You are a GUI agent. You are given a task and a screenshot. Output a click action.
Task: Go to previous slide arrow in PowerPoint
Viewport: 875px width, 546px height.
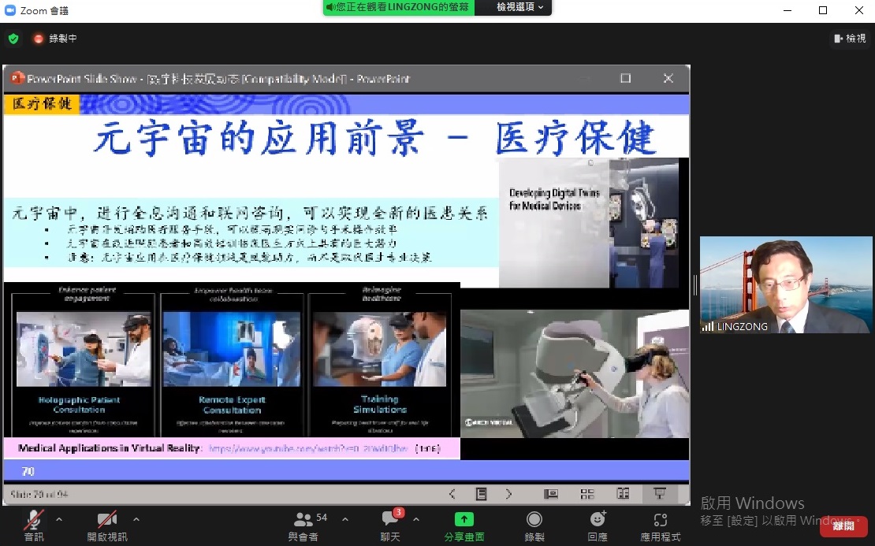(x=452, y=494)
